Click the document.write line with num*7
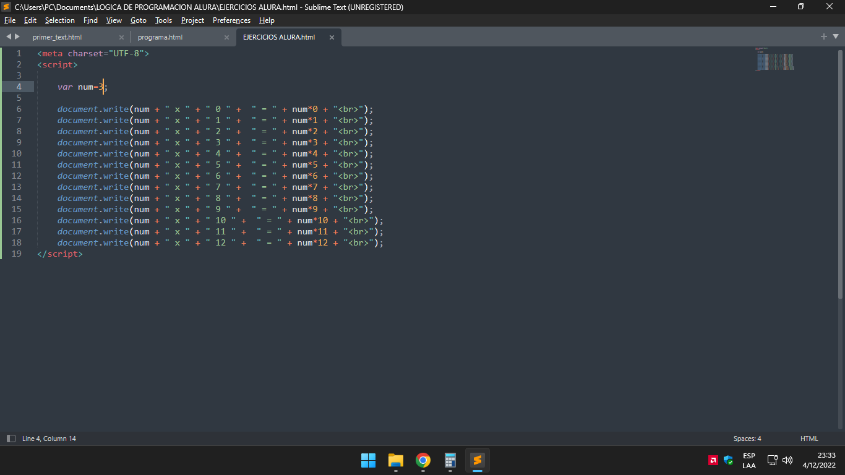845x475 pixels. [216, 187]
